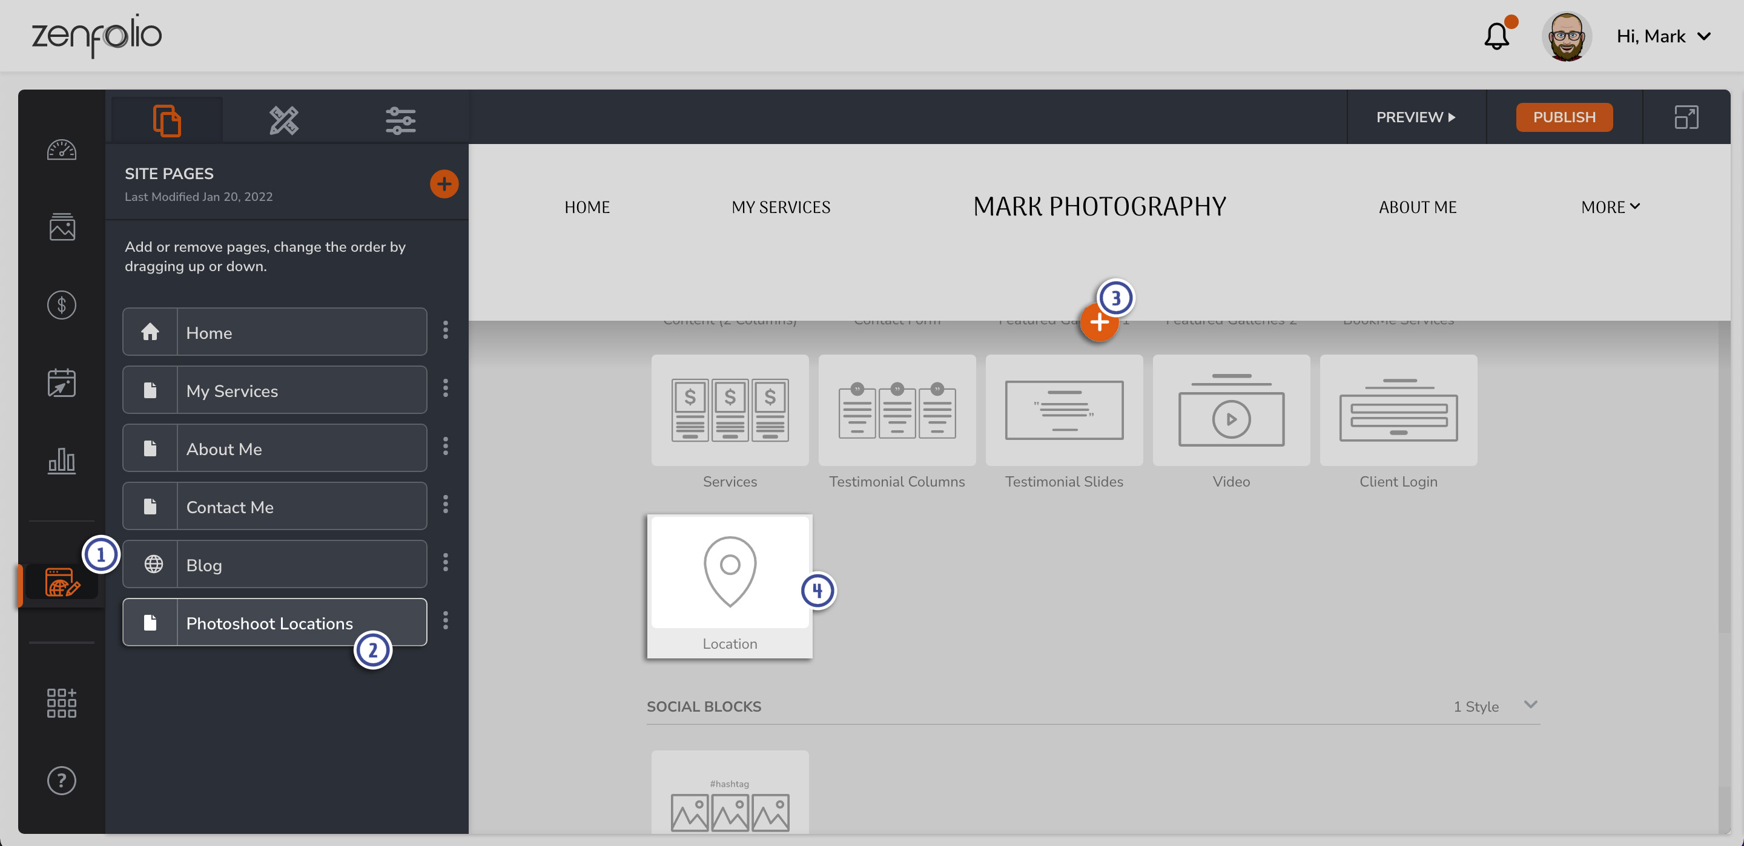Open options menu for Blog page
1744x846 pixels.
point(446,562)
